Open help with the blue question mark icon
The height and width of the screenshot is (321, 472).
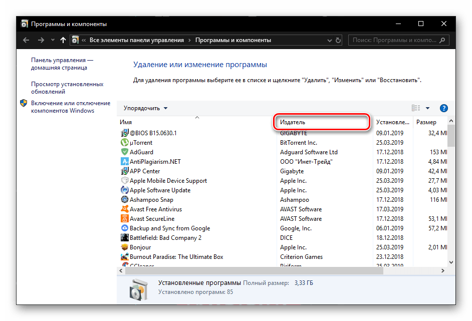click(x=443, y=108)
